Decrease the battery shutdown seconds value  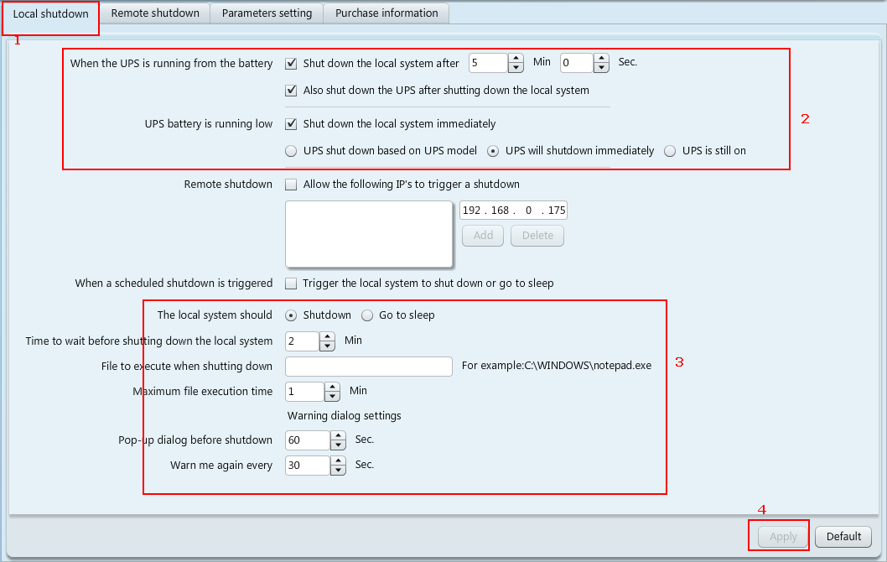(x=601, y=69)
